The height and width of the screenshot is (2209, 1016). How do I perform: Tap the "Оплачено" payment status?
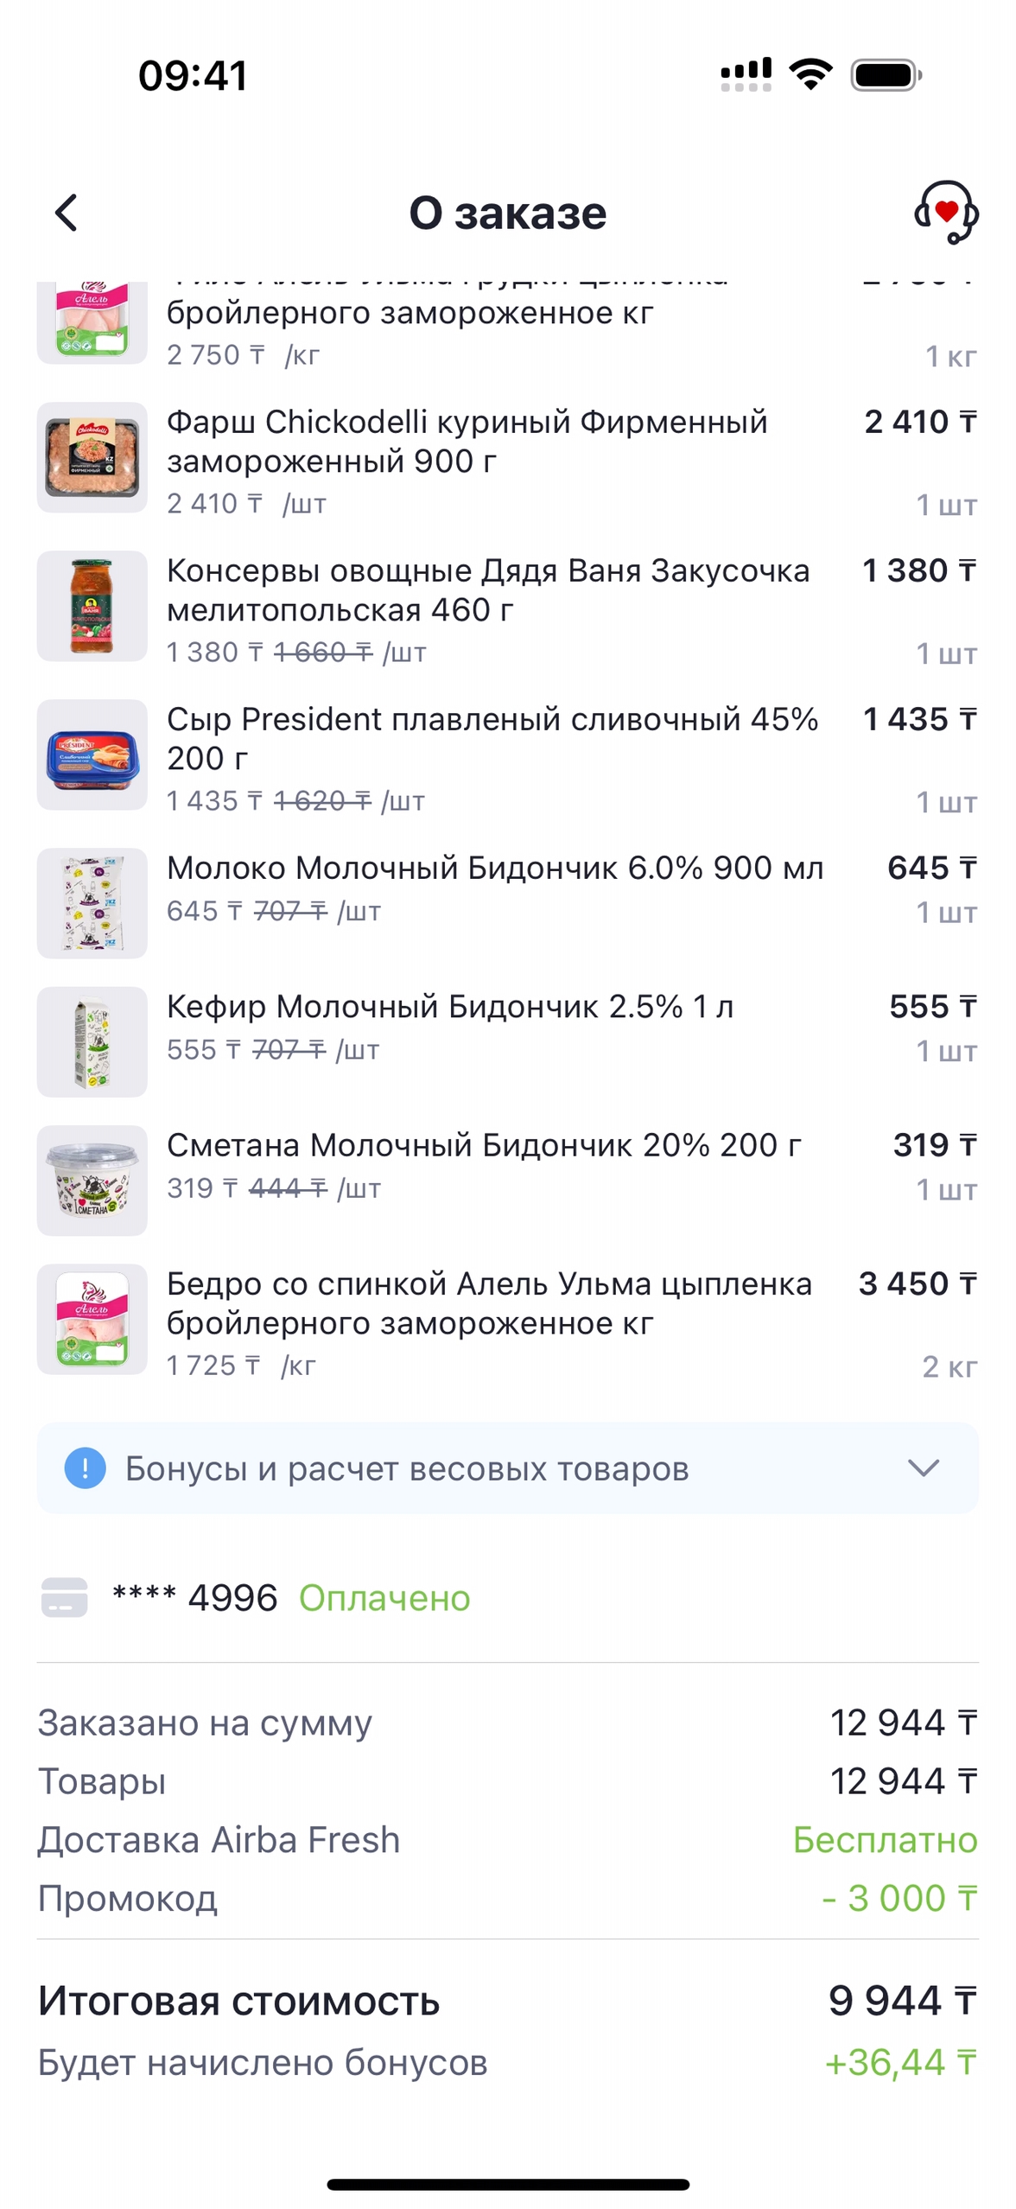tap(384, 1598)
